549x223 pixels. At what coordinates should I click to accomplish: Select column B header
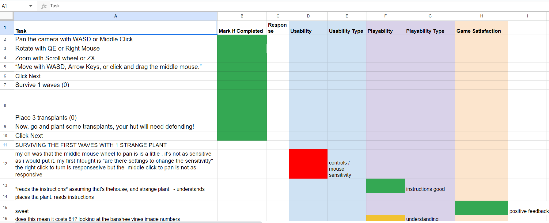[x=242, y=16]
